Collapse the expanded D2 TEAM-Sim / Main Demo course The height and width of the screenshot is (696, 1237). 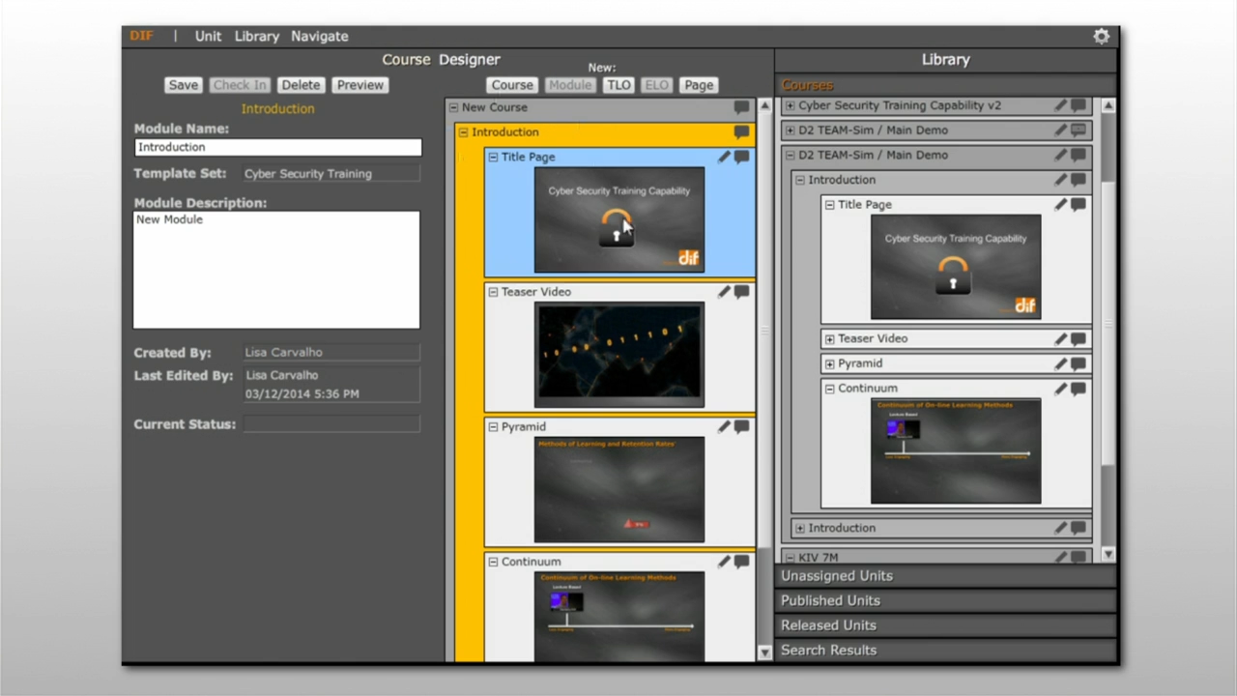click(790, 155)
